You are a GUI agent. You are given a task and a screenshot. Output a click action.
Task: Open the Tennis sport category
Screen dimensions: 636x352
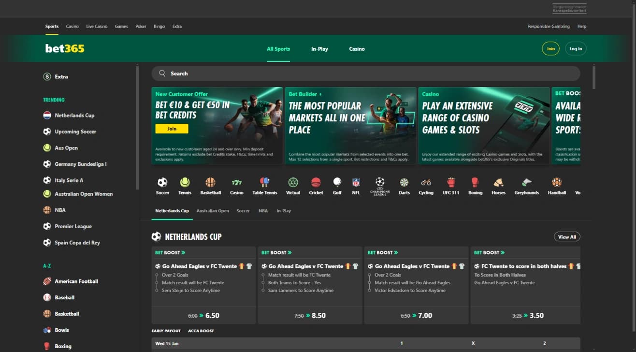click(184, 185)
